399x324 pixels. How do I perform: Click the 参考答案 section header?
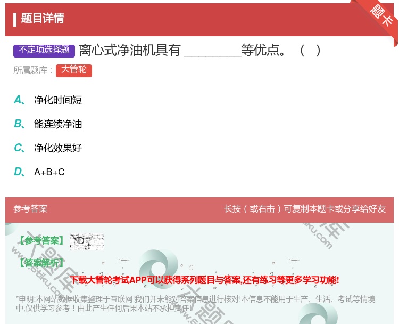tap(30, 208)
